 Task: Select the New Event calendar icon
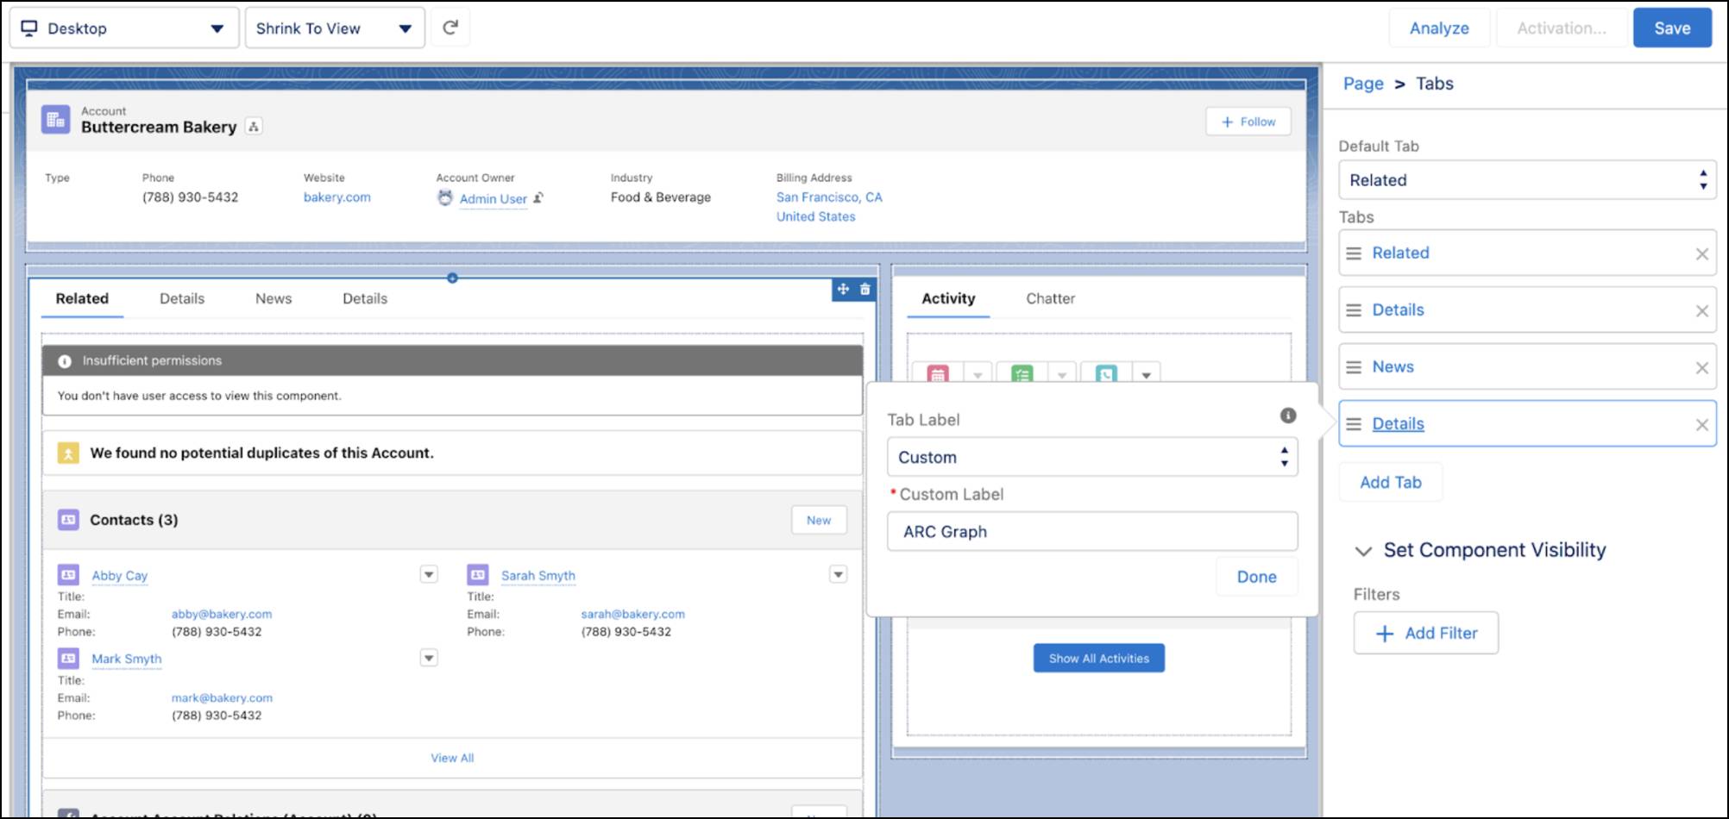(938, 374)
